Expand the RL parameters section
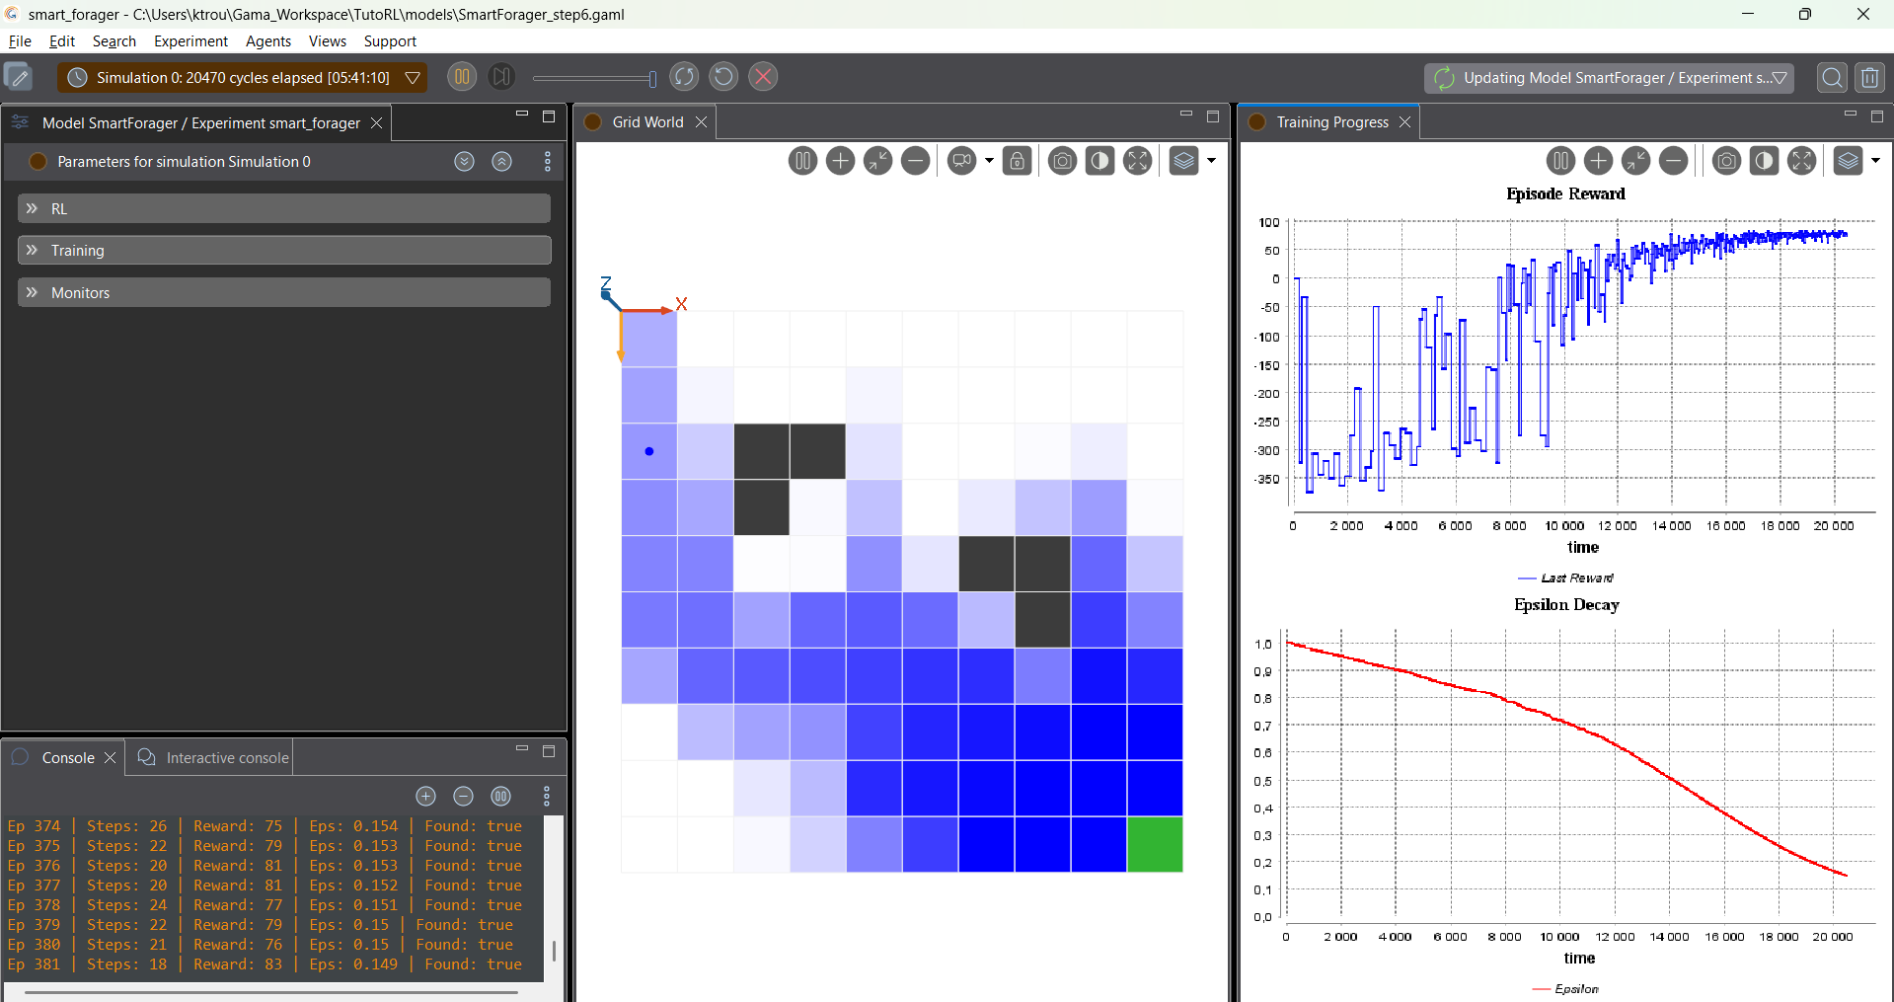Screen dimensions: 1894x1002 284,208
